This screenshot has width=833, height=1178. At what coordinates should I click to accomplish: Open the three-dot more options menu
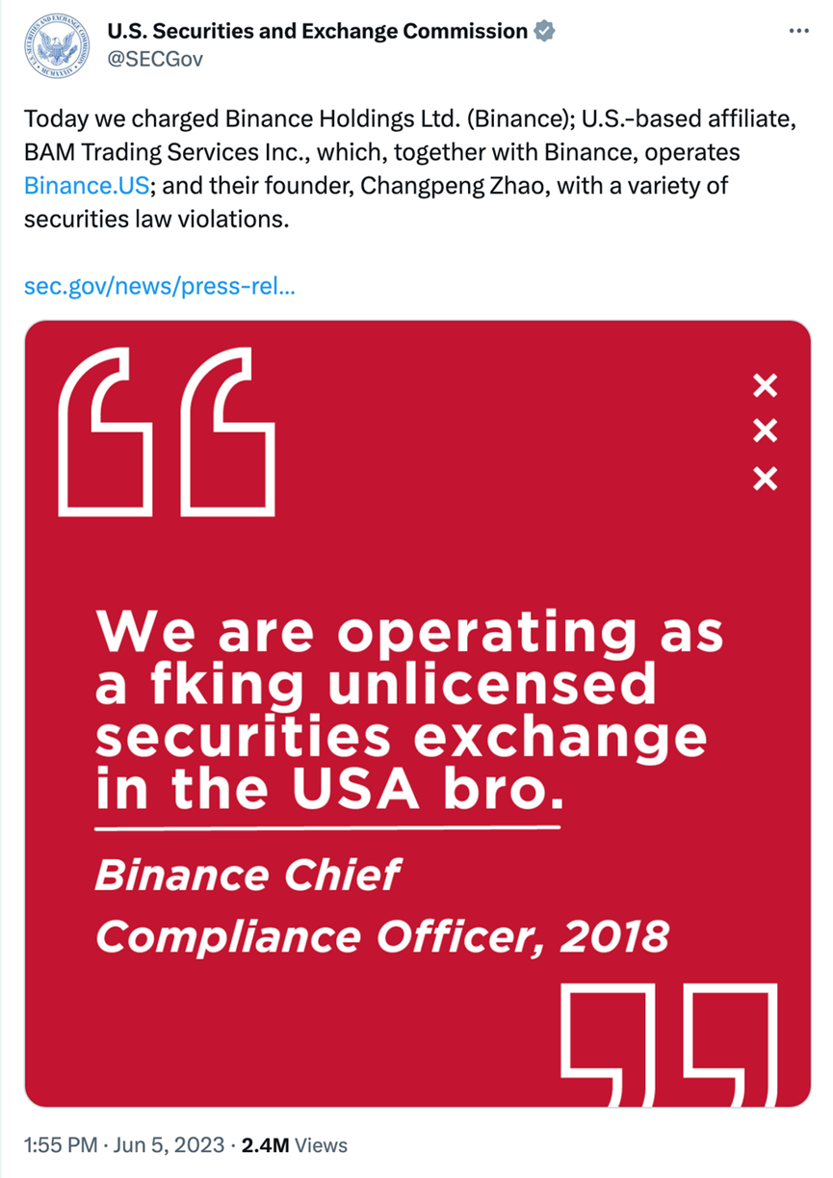(799, 31)
